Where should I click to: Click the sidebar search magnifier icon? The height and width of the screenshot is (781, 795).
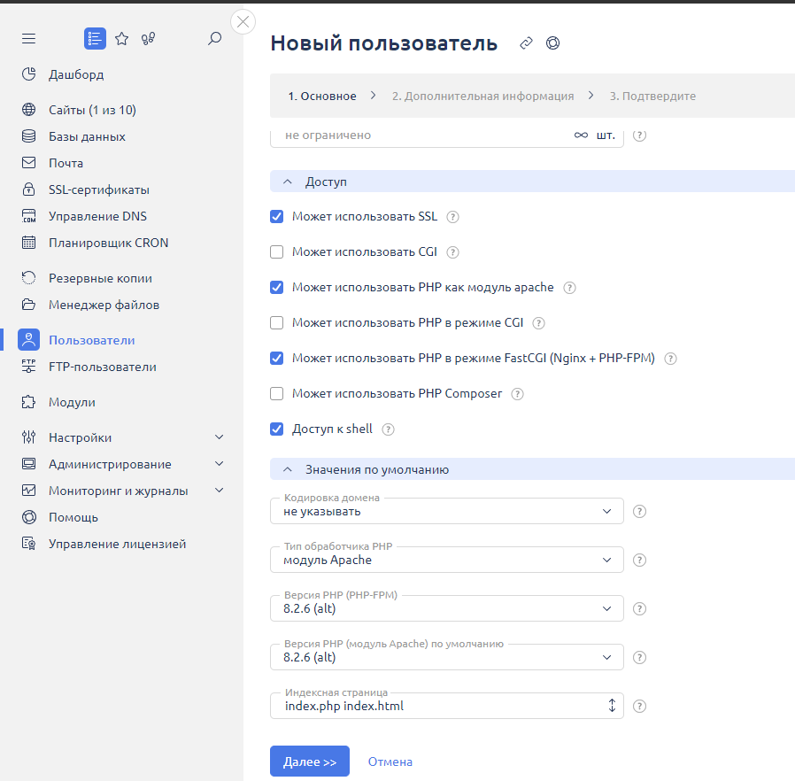click(x=215, y=39)
